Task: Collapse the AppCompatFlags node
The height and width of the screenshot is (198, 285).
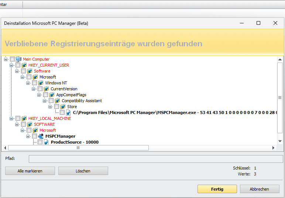Action: point(39,95)
